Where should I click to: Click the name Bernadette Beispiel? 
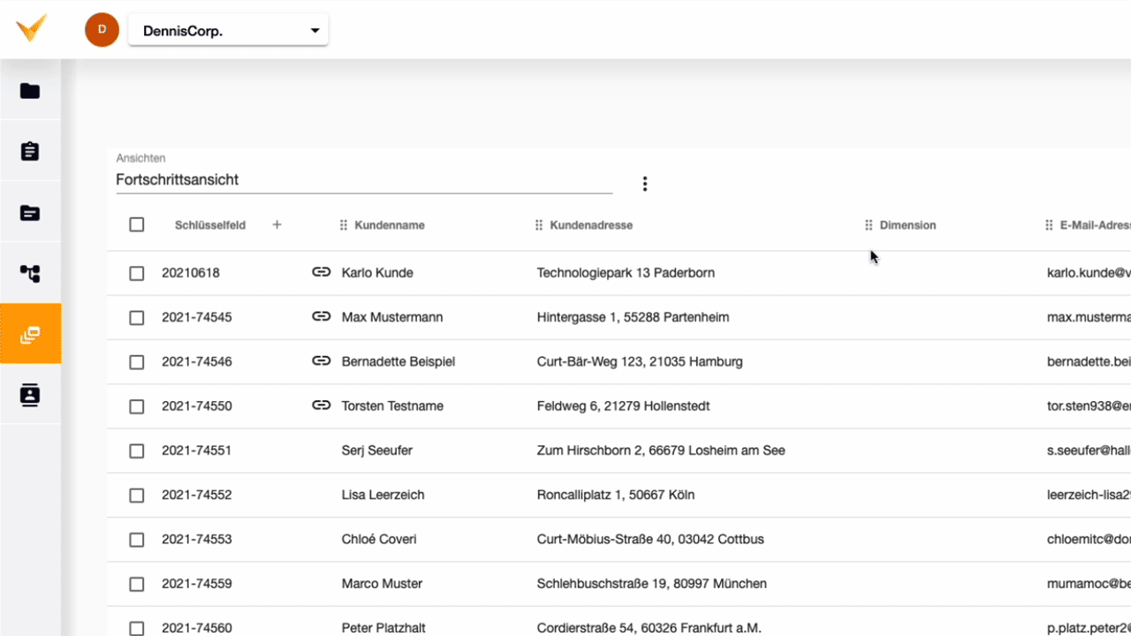399,361
